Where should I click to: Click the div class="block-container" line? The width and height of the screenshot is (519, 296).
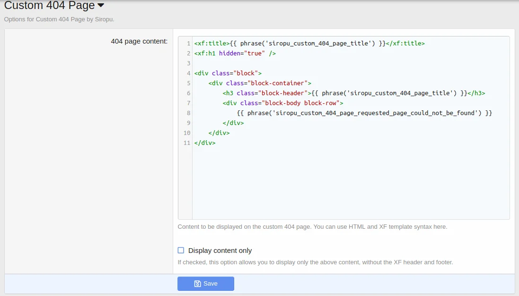point(260,83)
